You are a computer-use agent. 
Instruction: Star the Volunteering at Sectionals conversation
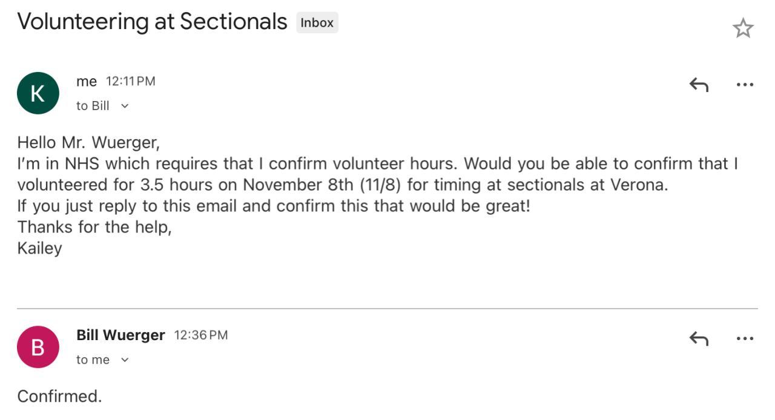[x=743, y=28]
